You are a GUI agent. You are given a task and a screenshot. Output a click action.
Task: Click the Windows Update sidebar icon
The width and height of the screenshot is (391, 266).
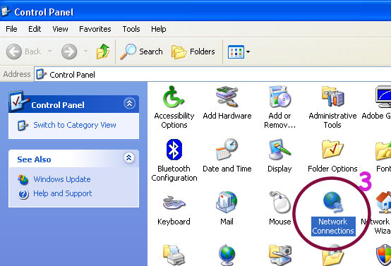23,179
